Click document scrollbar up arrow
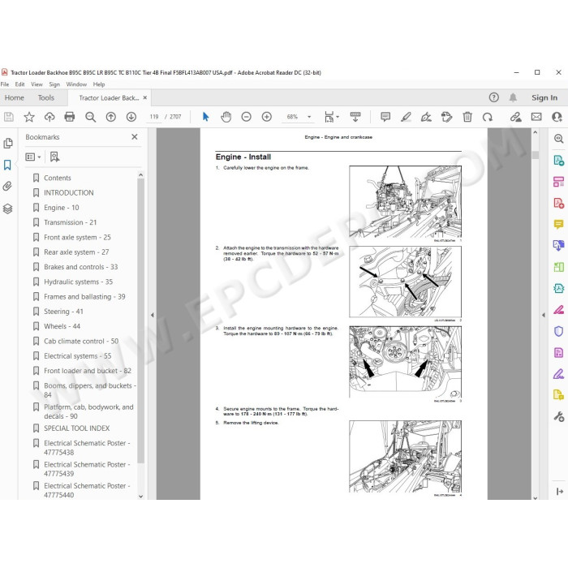 point(536,132)
